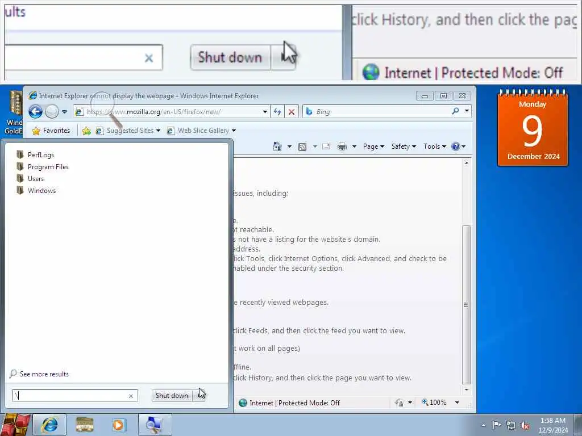Click the Refresh button beside the address bar
The image size is (582, 436).
[277, 112]
